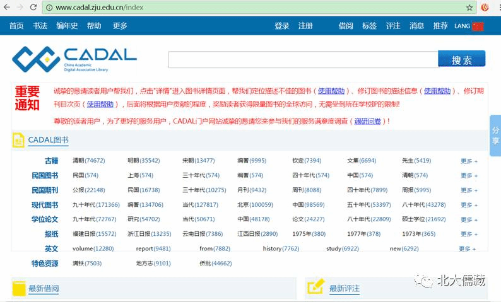Click the 最新评注 pencil icon
Viewport: 501px width, 302px height.
(x=315, y=287)
